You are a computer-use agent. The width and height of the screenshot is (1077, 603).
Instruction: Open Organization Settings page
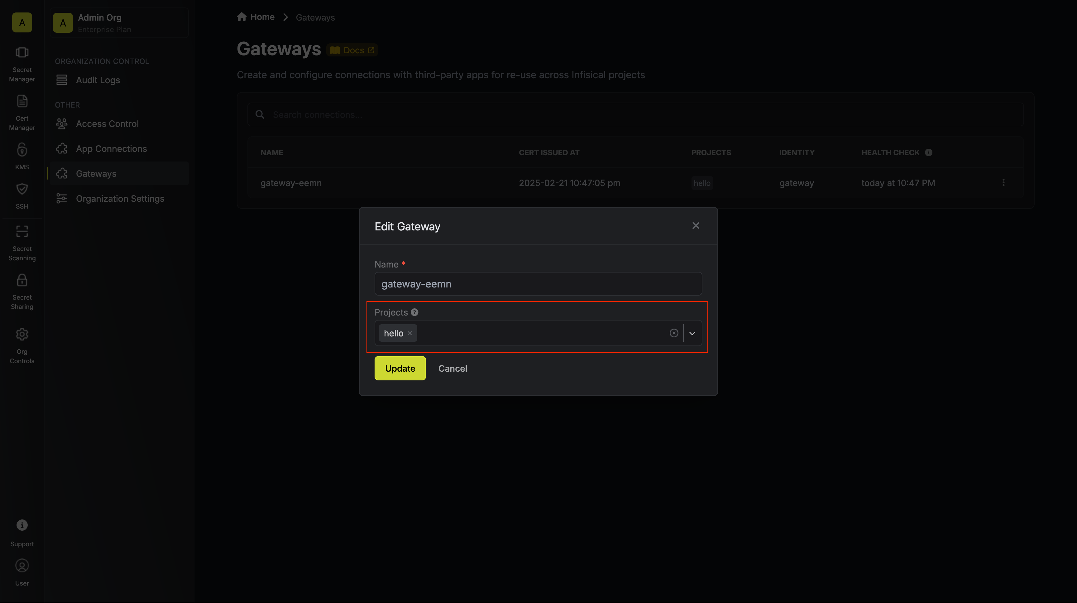click(x=119, y=199)
